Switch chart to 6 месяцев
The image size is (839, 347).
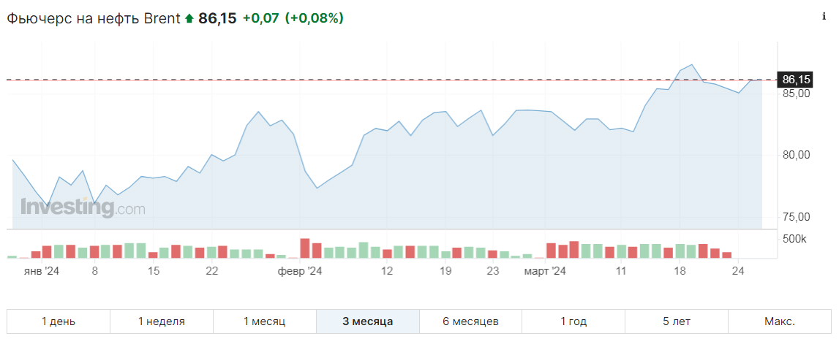pyautogui.click(x=471, y=321)
